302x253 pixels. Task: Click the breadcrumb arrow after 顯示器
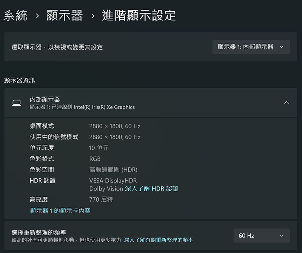(x=93, y=16)
